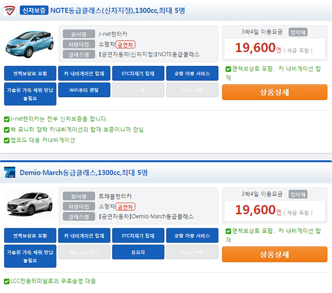Click the Demio listing's ETC차재기 탑재 button
The image size is (332, 293).
point(138,236)
